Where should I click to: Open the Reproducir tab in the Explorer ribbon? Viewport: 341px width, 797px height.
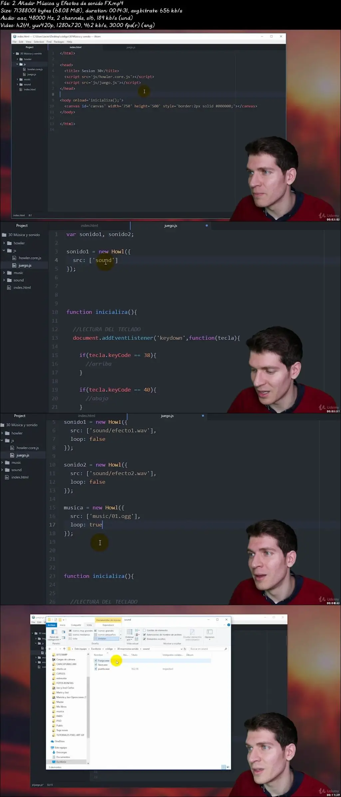pos(108,625)
